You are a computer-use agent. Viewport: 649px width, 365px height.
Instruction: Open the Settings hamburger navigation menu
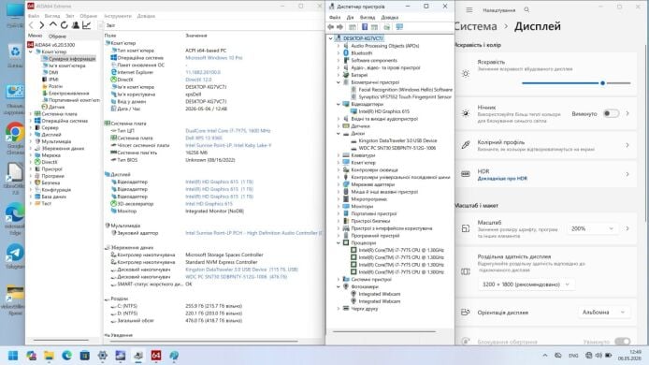pos(469,10)
